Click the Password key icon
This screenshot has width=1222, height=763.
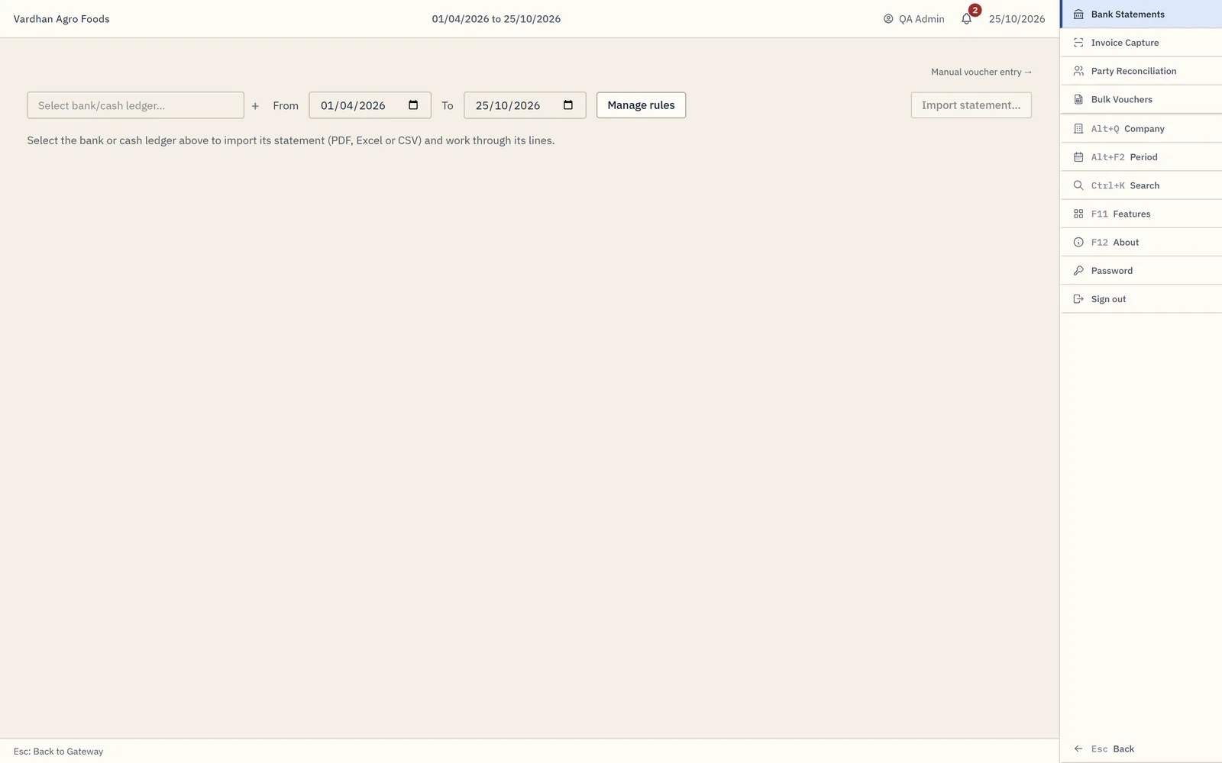coord(1078,271)
